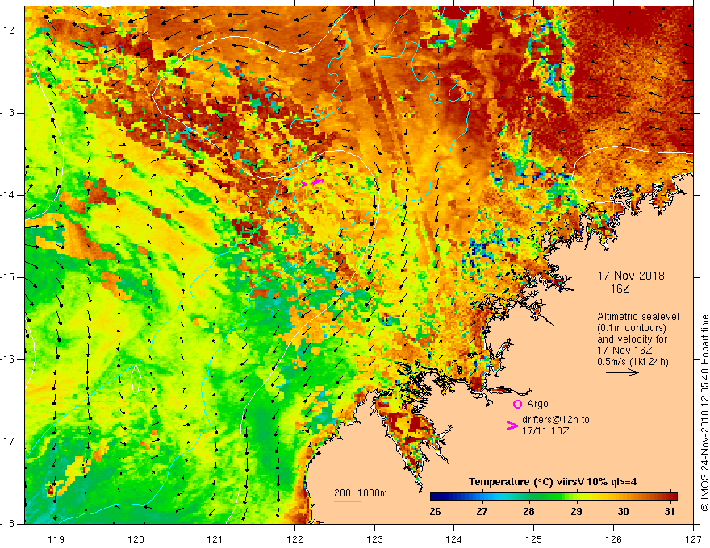This screenshot has width=710, height=548.
Task: Click the longitude axis label 120
Action: coord(136,539)
